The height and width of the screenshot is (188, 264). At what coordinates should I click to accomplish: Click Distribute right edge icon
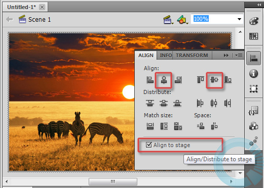coord(228,103)
